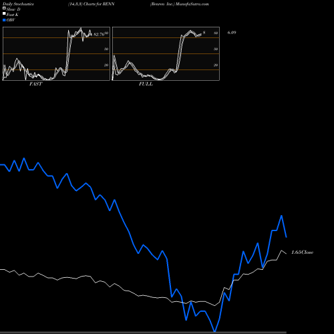Select the 'Daily Stochastics' title text
Viewport: 334px width, 334px height.
18,4
